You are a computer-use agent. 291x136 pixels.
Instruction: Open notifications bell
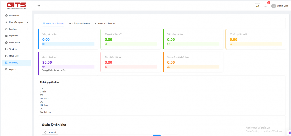(x=266, y=6)
